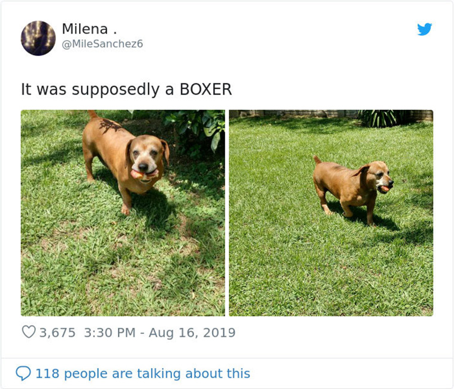454x389 pixels.
Task: Click the capitalized word BOXER
Action: 205,89
